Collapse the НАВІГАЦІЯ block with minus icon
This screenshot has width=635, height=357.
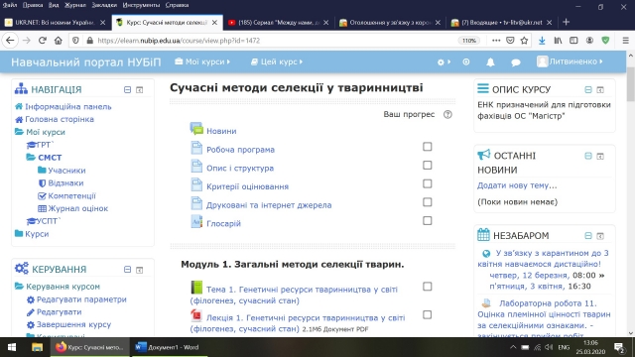click(128, 90)
